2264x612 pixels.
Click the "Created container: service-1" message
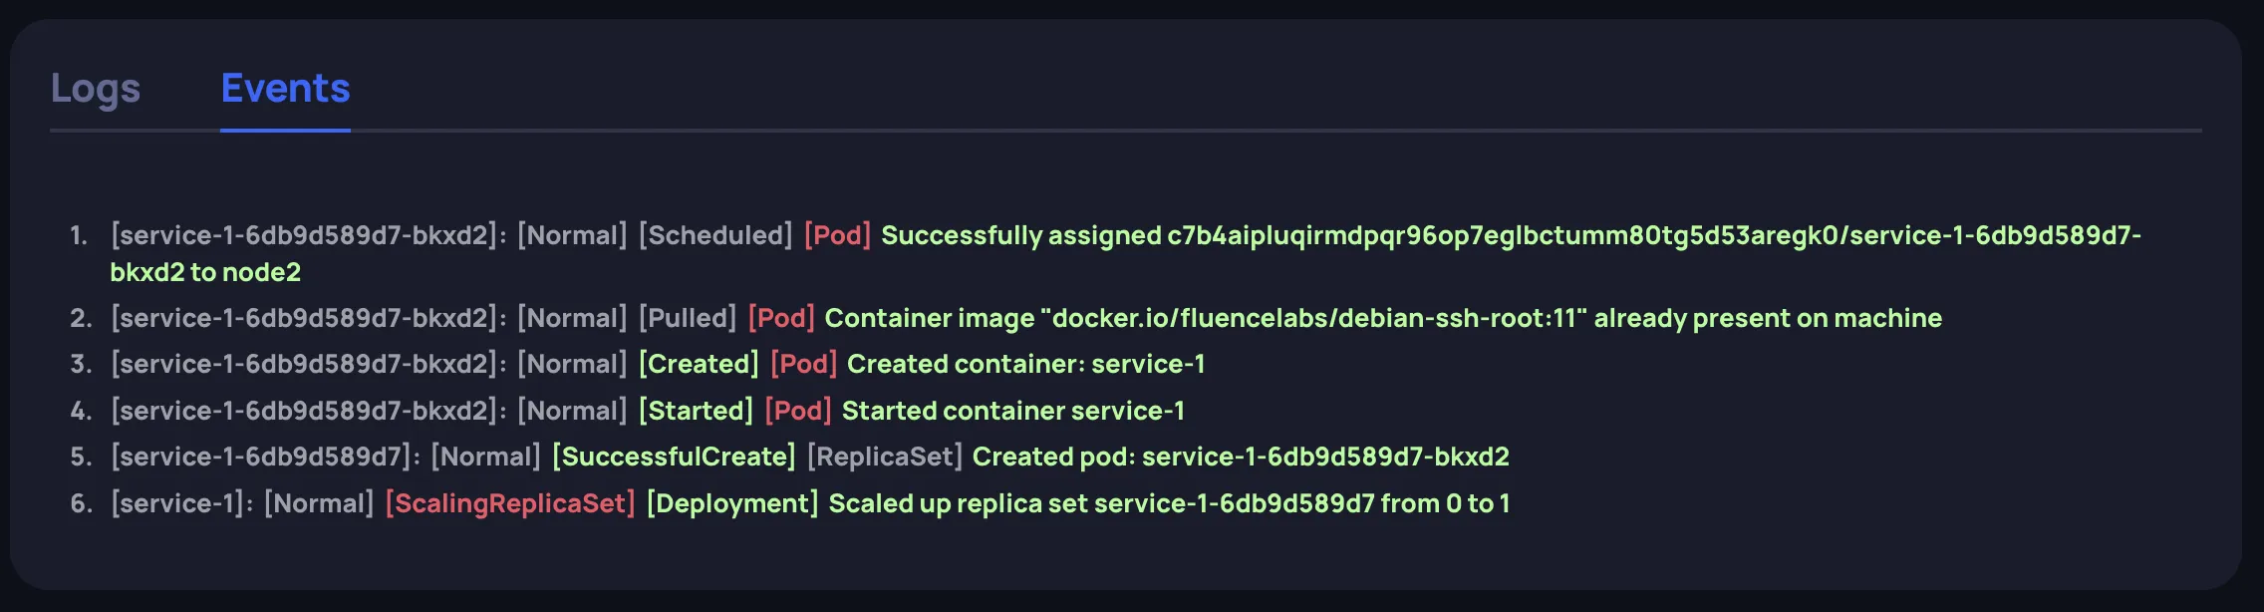(1025, 364)
